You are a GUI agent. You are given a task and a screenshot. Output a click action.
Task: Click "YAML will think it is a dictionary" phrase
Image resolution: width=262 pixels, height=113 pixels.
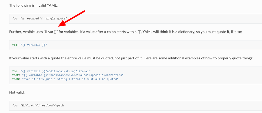pyautogui.click(x=165, y=32)
